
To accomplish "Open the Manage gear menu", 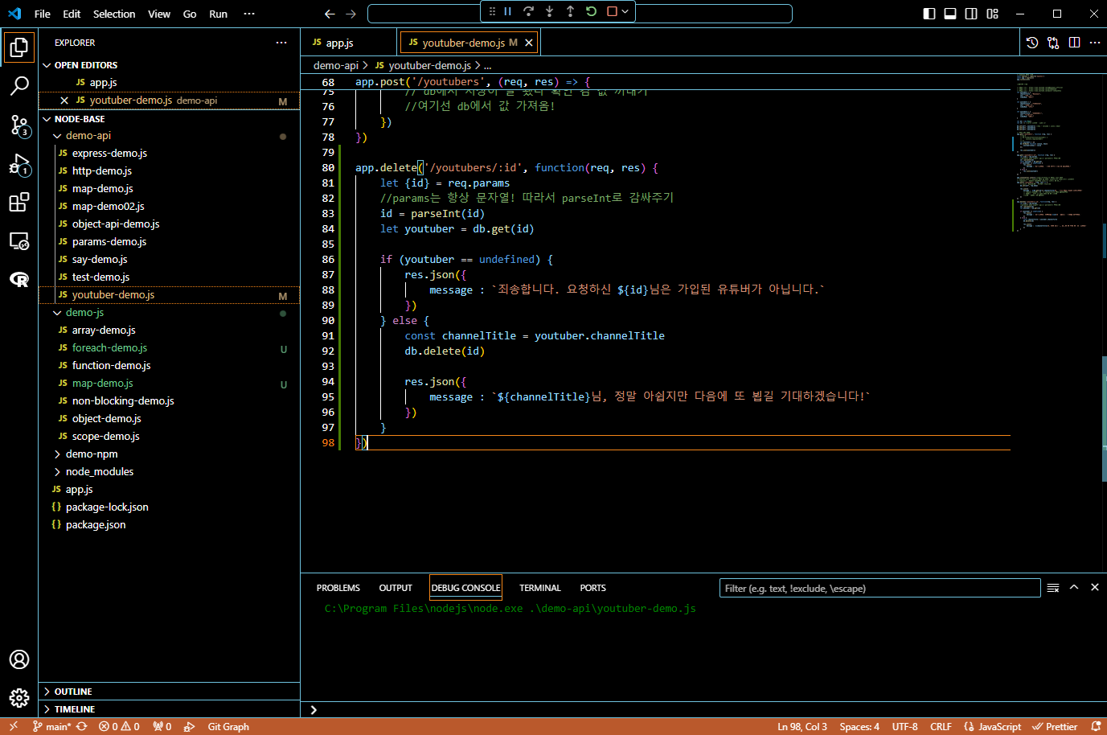I will pyautogui.click(x=19, y=697).
